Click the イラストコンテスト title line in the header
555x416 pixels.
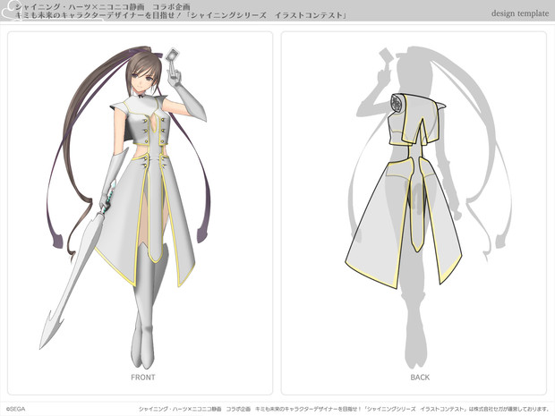coord(181,15)
